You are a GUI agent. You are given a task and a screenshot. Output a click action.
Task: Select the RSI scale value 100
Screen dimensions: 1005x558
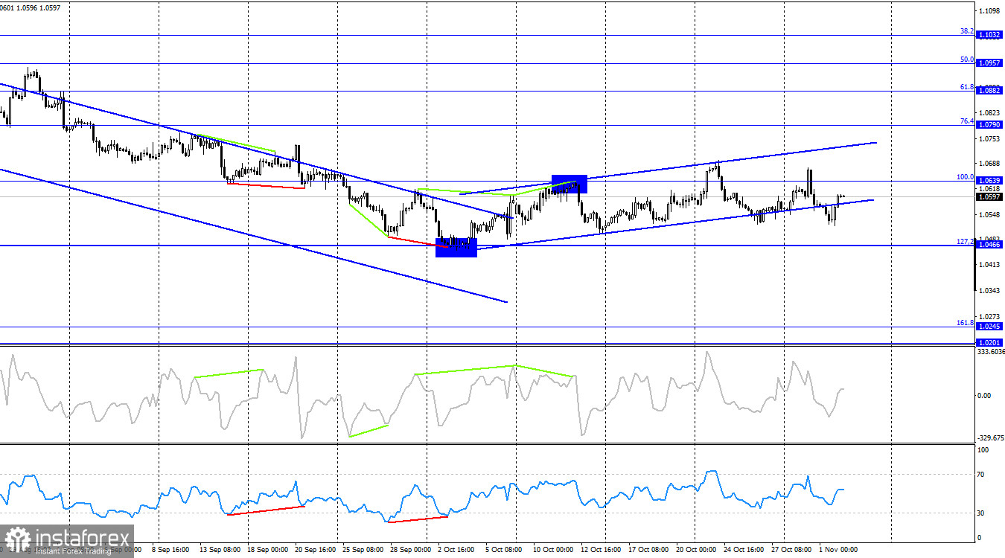[x=983, y=450]
